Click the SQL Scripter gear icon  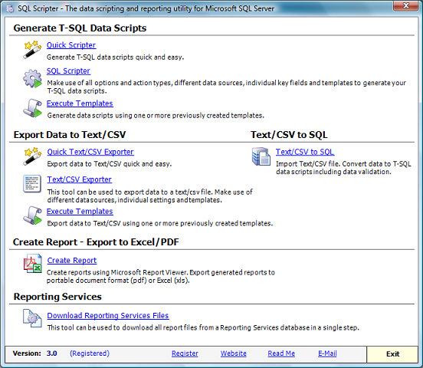click(32, 78)
